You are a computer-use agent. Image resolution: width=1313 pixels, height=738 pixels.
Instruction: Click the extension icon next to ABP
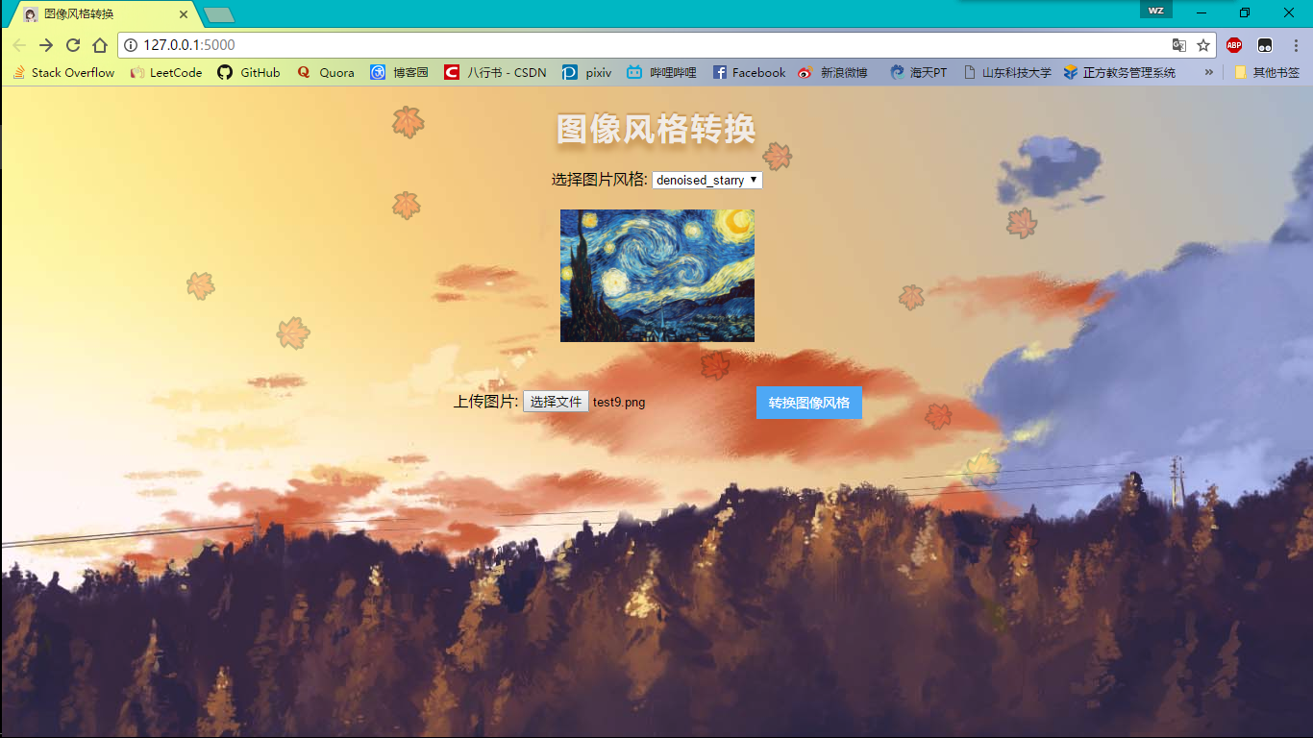(x=1265, y=45)
